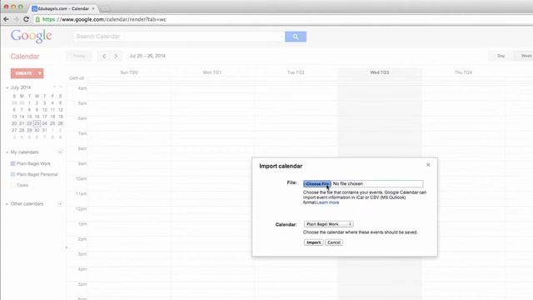Next month arrow in mini calendar
The image size is (533, 300).
[61, 87]
